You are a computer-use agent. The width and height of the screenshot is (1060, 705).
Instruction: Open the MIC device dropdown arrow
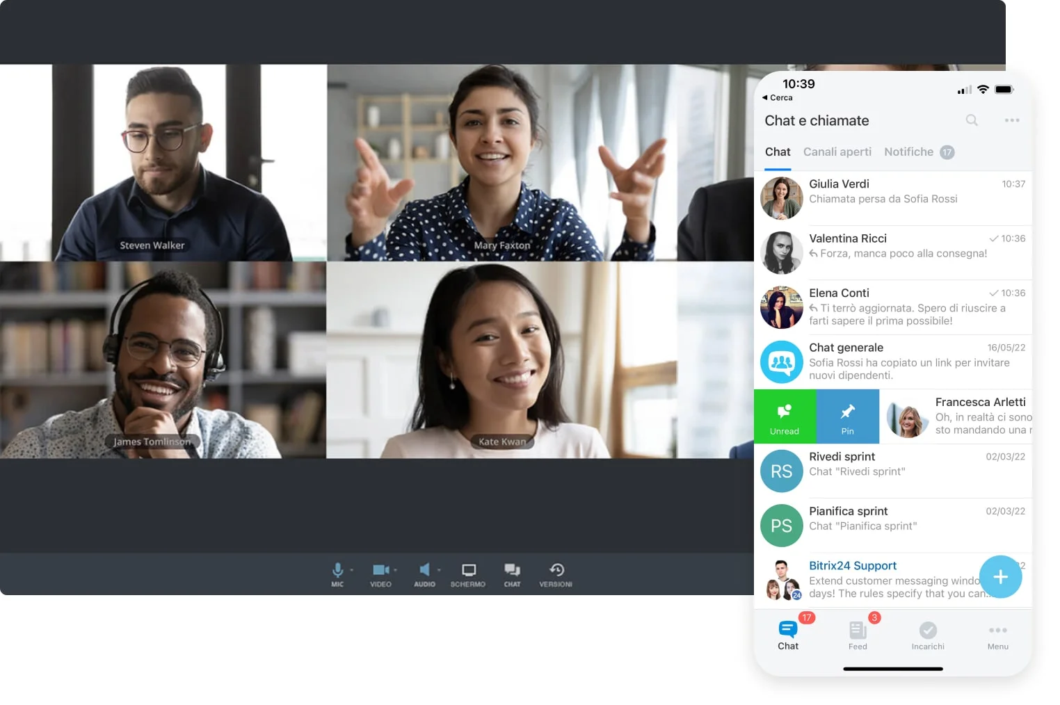352,570
